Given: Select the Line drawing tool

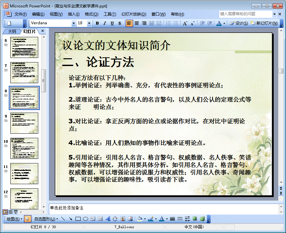Looking at the screenshot, I should pos(63,219).
